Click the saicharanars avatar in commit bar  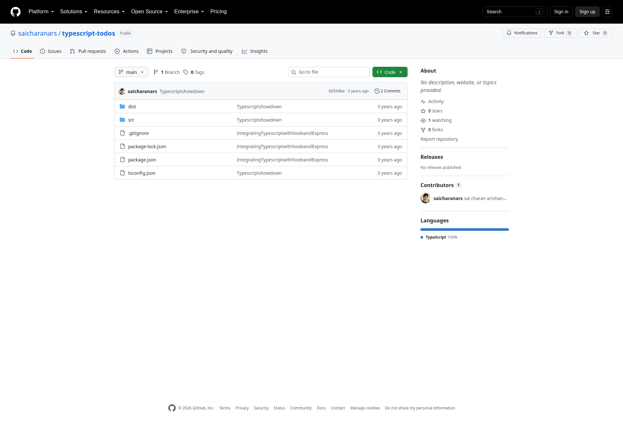point(122,91)
